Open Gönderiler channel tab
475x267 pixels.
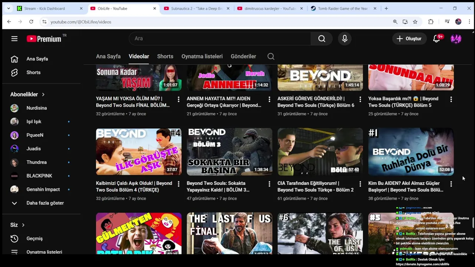(243, 56)
